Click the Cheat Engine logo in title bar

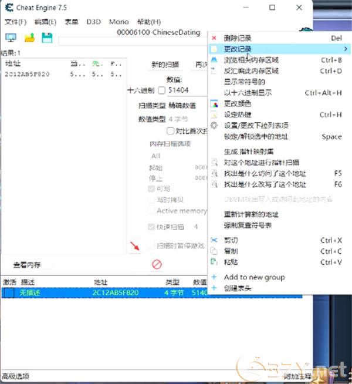point(9,8)
